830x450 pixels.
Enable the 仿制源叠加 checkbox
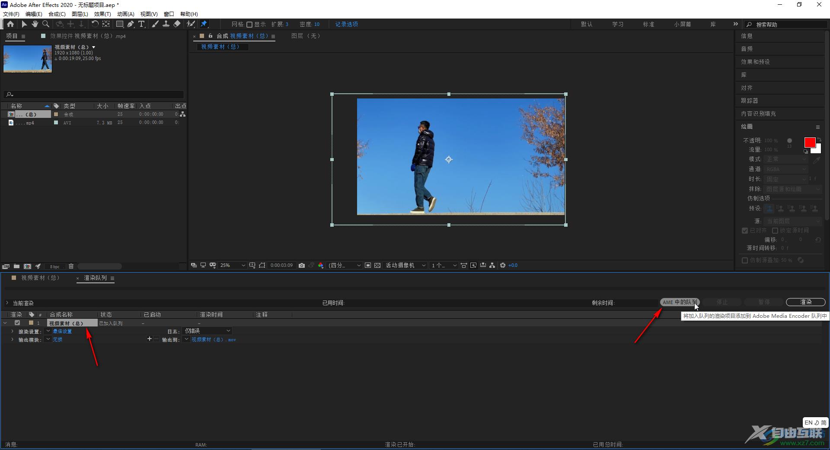(745, 260)
